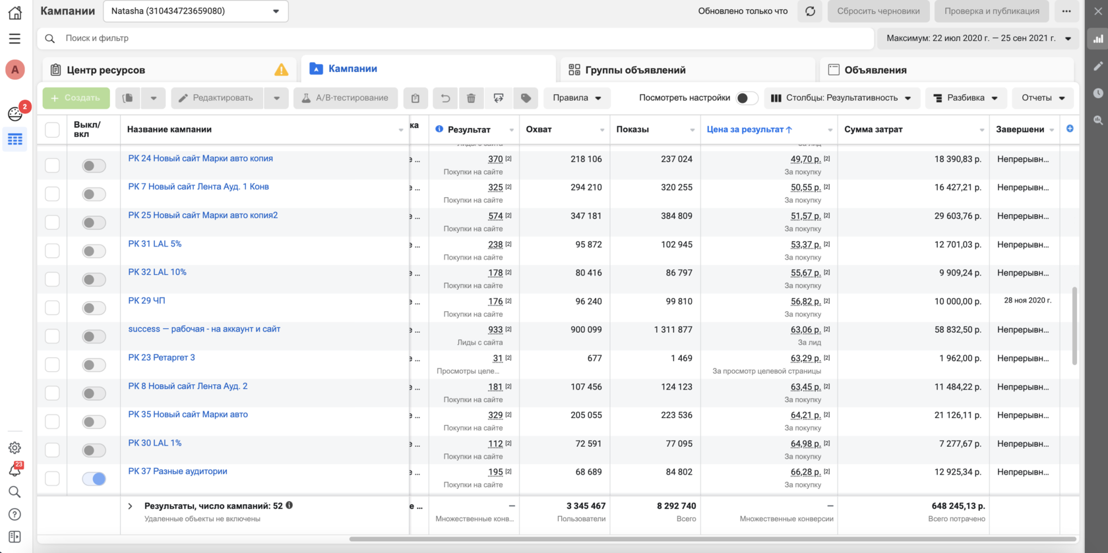Check the box for РК 7 Новый сайт Лента Ауд. 1 Конв

[x=52, y=194]
